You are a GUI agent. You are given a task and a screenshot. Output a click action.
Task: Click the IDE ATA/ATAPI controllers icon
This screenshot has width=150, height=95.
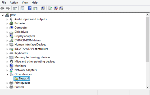(x=11, y=49)
